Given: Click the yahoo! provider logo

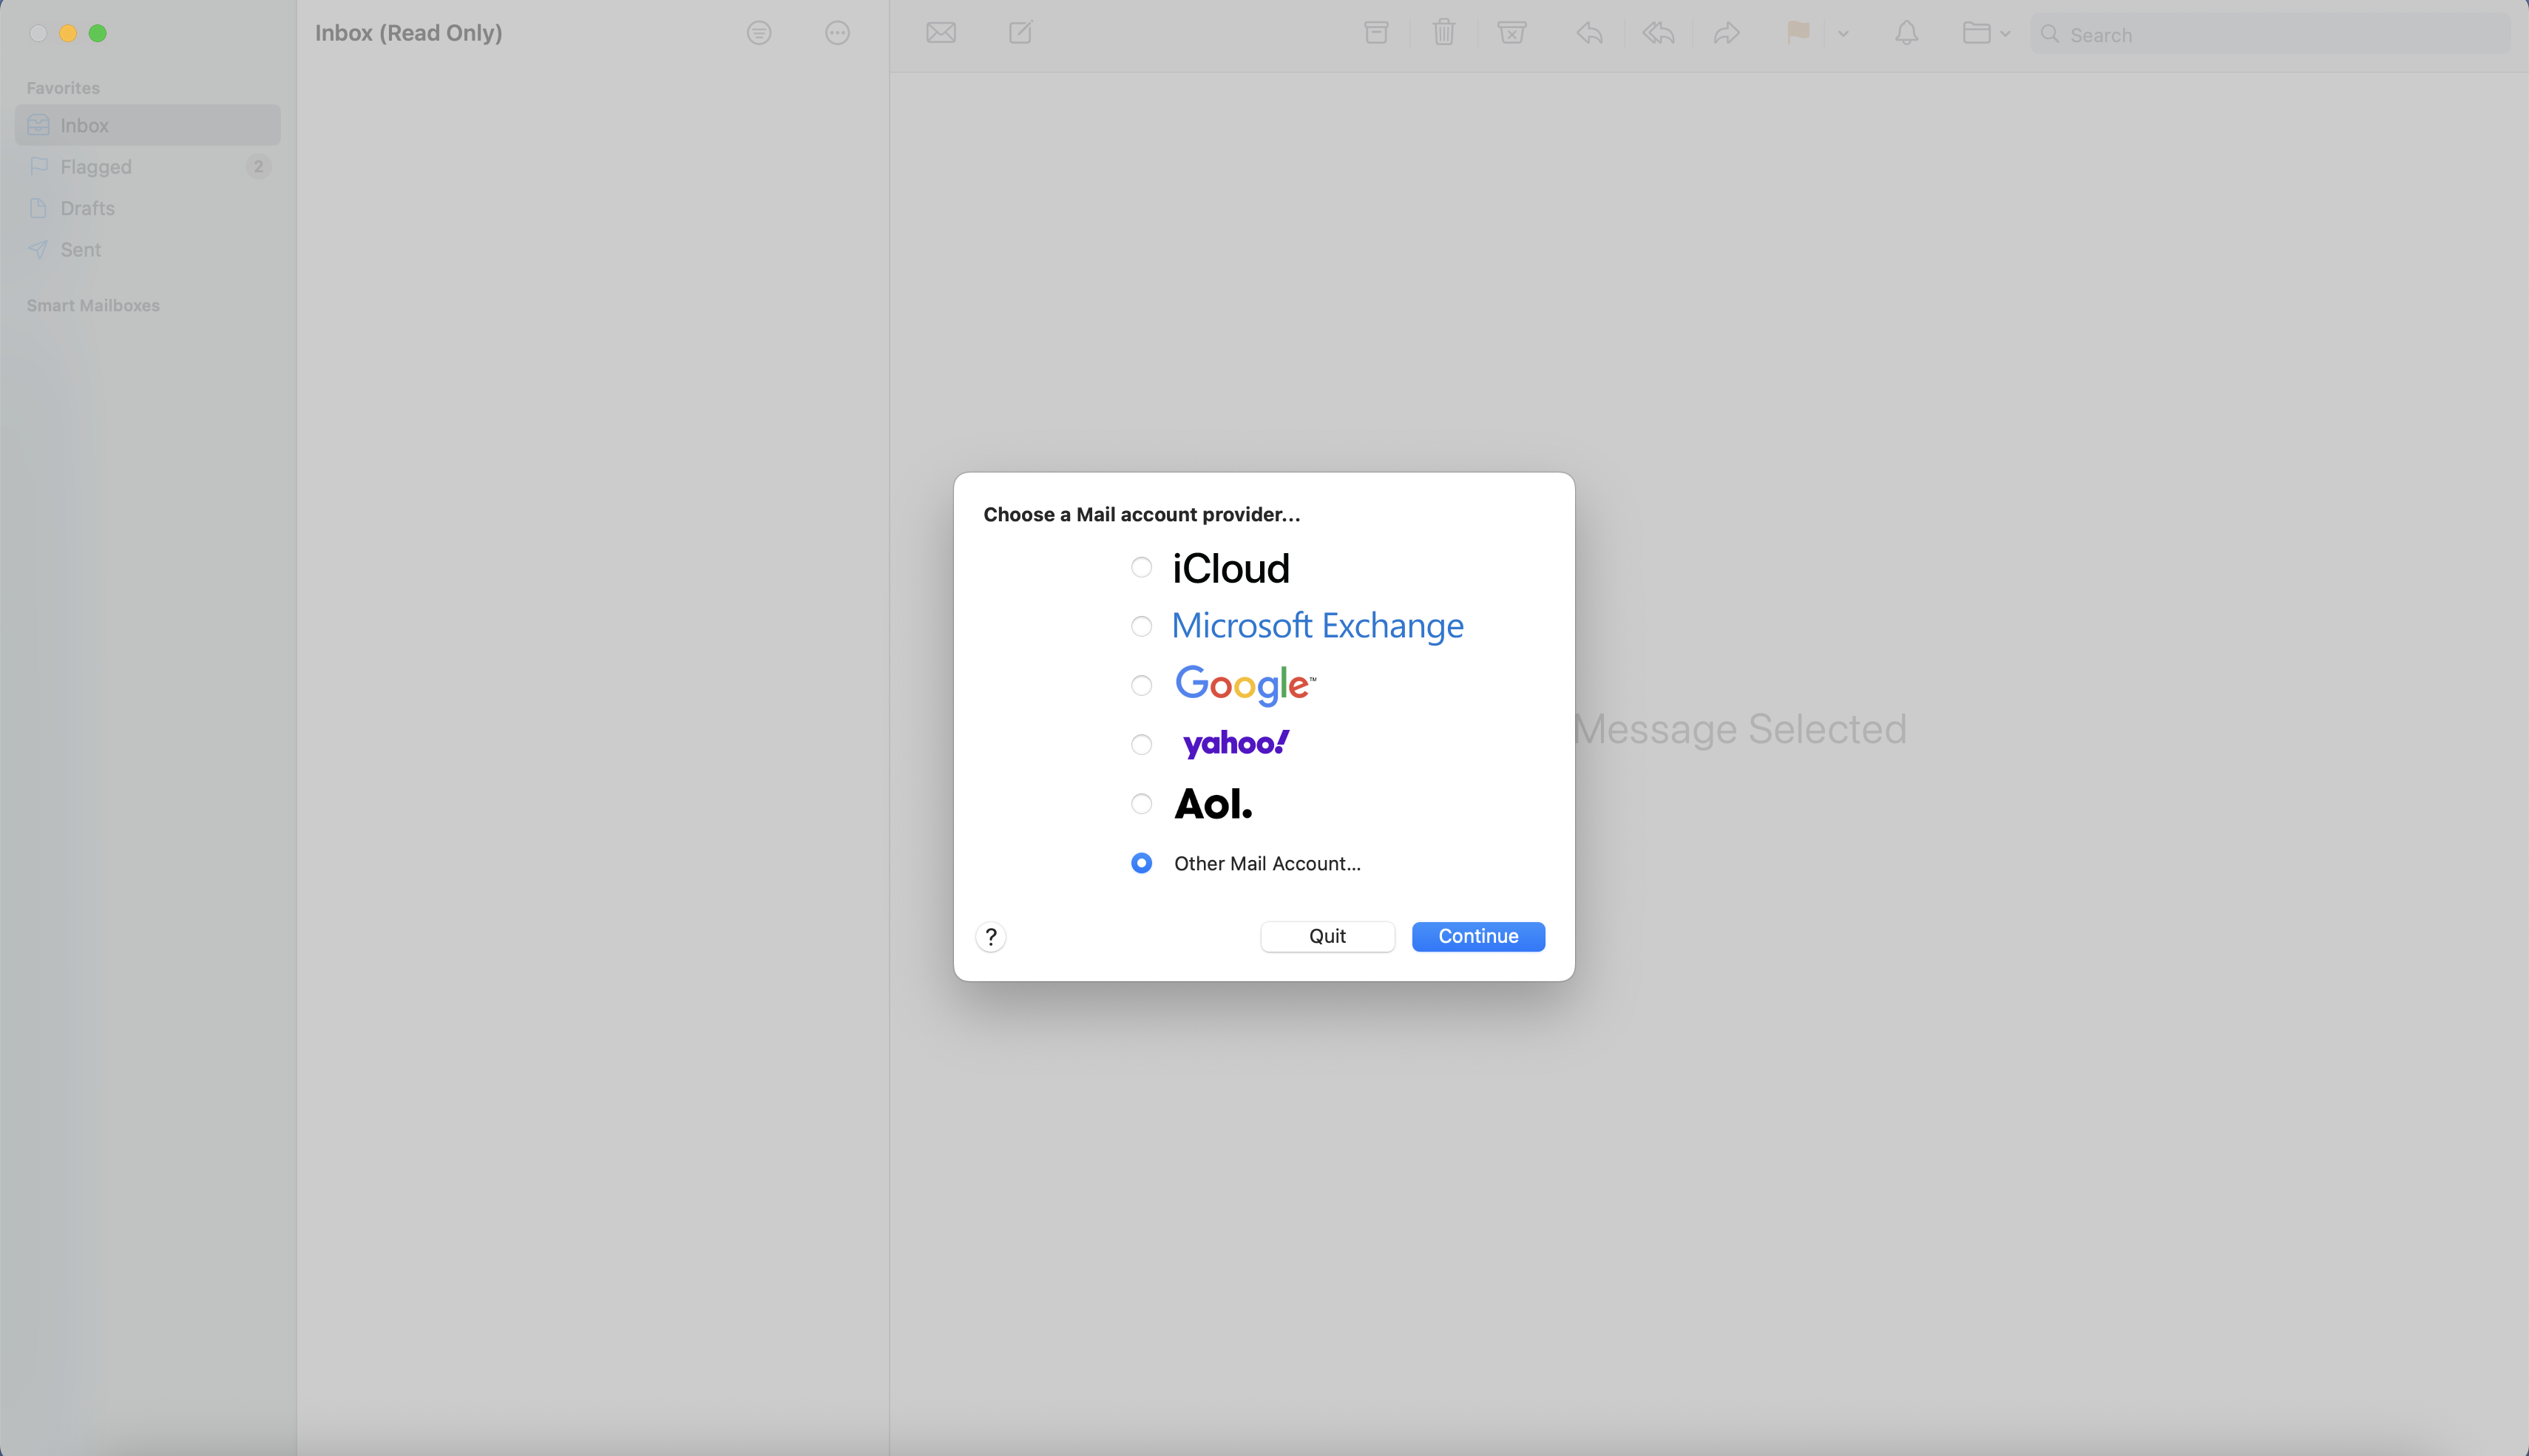Looking at the screenshot, I should (x=1236, y=744).
